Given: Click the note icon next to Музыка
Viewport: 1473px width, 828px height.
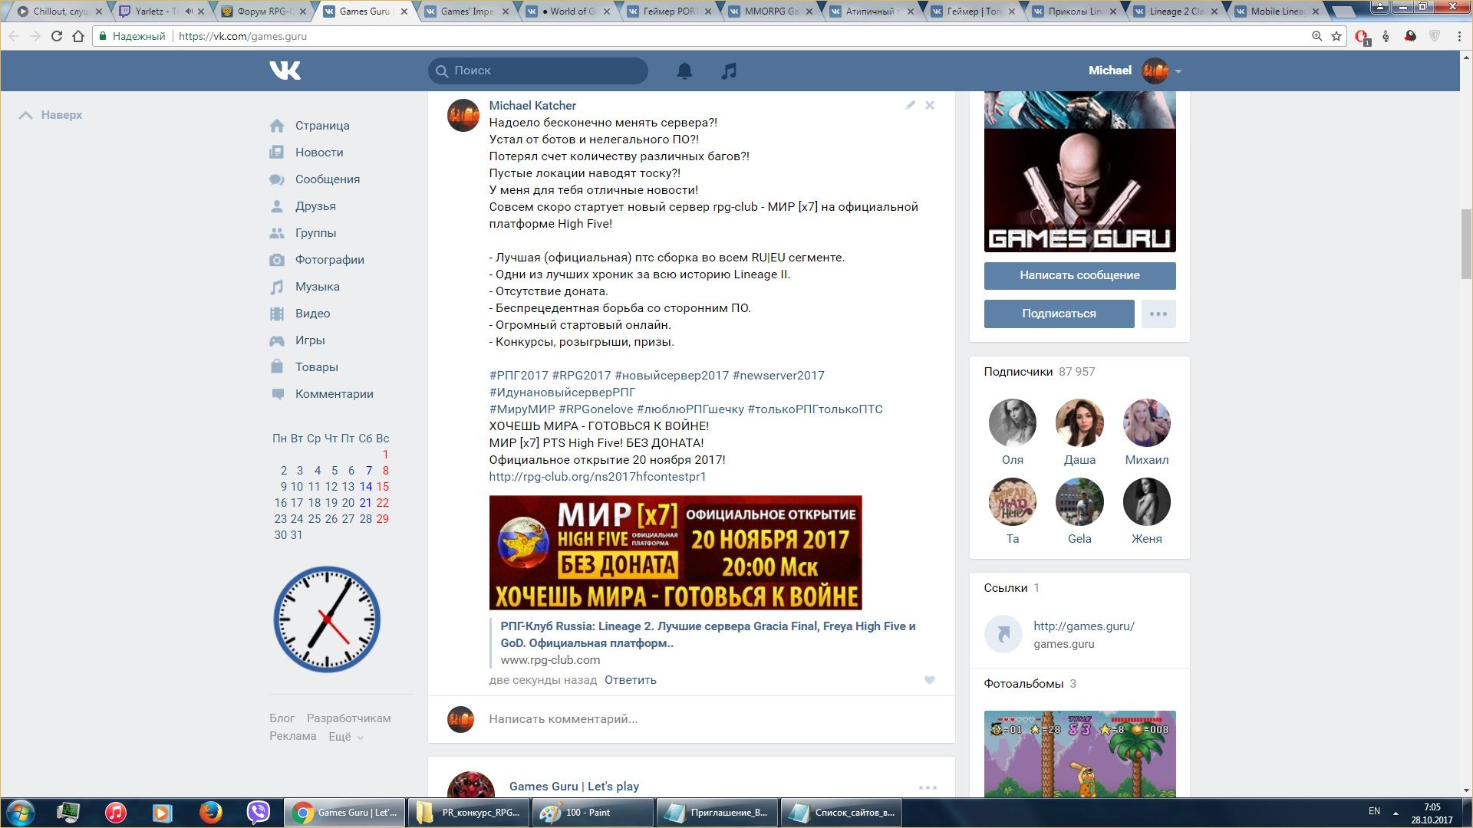Looking at the screenshot, I should click(277, 287).
